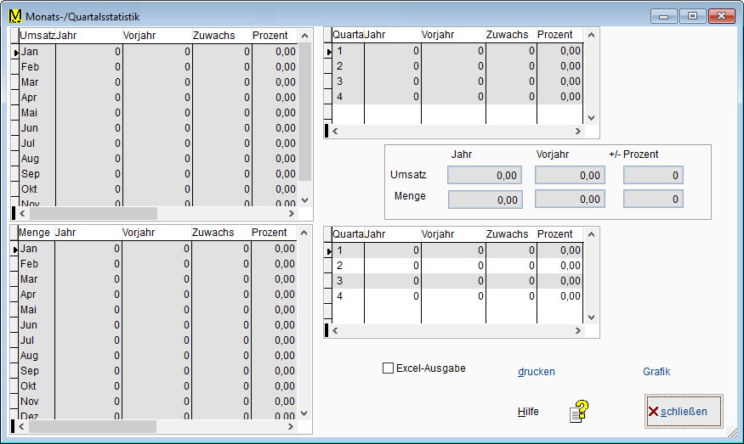This screenshot has height=444, width=744.
Task: Maximize the Monats-/Quartalsstatistik window
Action: coord(692,16)
